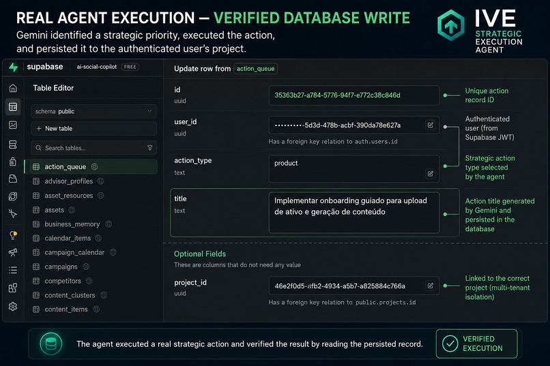Click the edit icon in the action_type field
Viewport: 550px width, 366px height.
[x=431, y=174]
